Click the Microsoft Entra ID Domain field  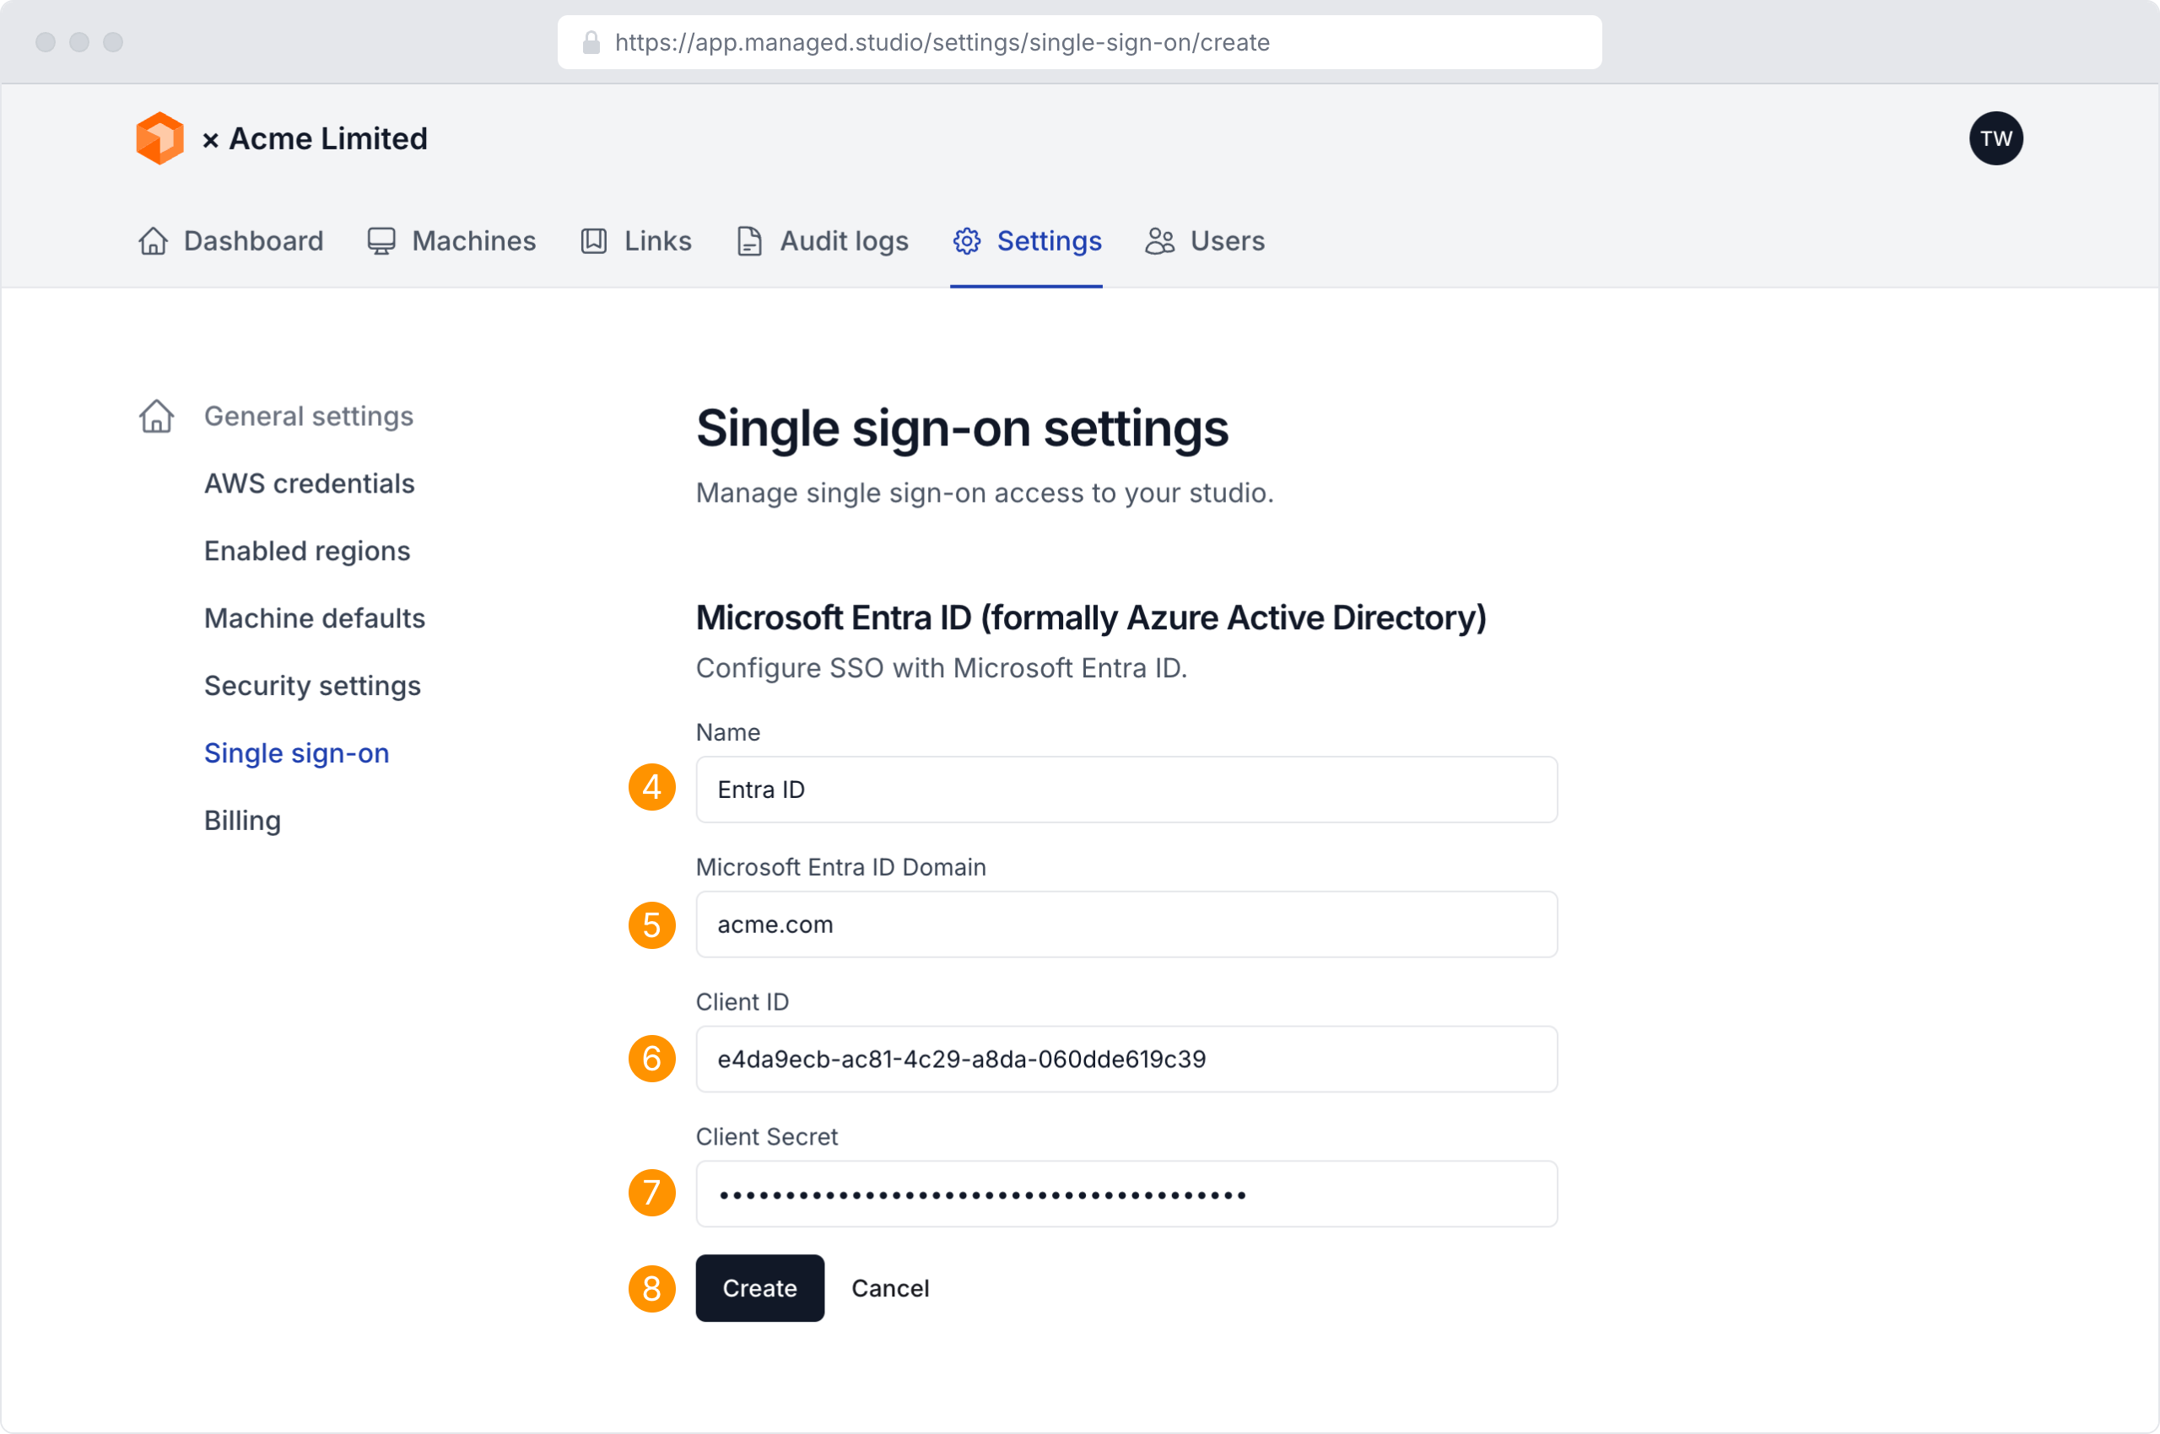pyautogui.click(x=1126, y=925)
